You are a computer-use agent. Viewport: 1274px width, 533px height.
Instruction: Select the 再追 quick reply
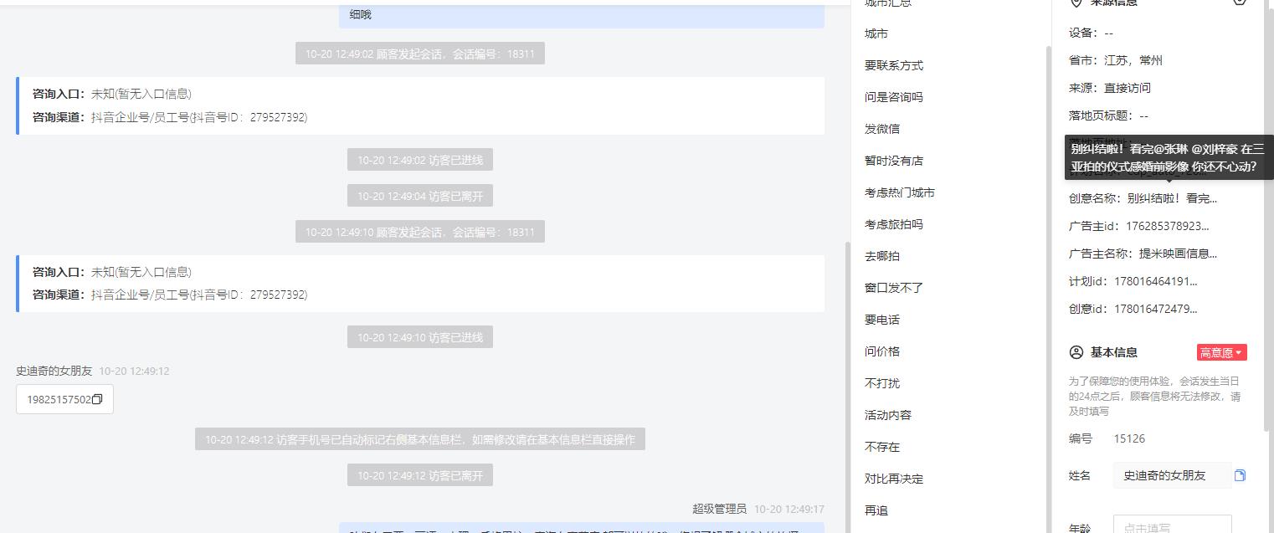876,510
